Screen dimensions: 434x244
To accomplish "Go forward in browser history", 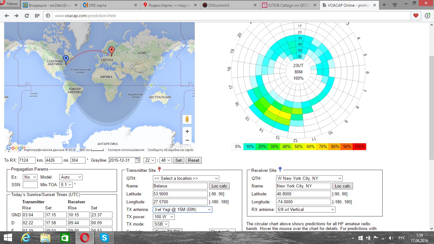I will click(16, 16).
